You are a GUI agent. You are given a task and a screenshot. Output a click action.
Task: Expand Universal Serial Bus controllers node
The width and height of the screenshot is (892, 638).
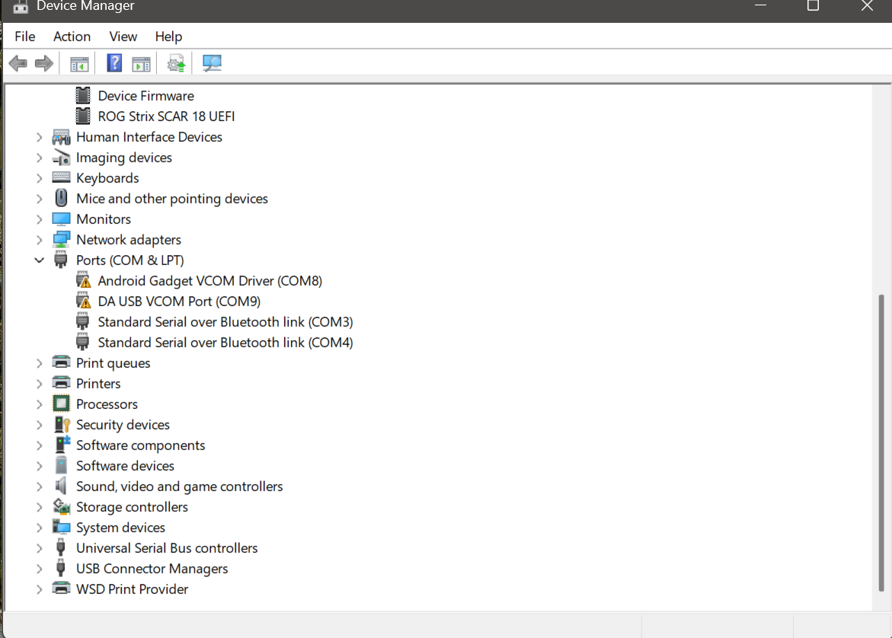(39, 548)
